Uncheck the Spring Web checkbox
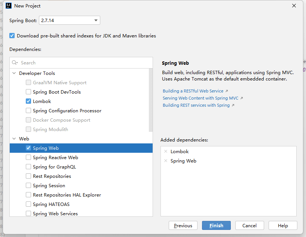The height and width of the screenshot is (237, 306). click(28, 148)
